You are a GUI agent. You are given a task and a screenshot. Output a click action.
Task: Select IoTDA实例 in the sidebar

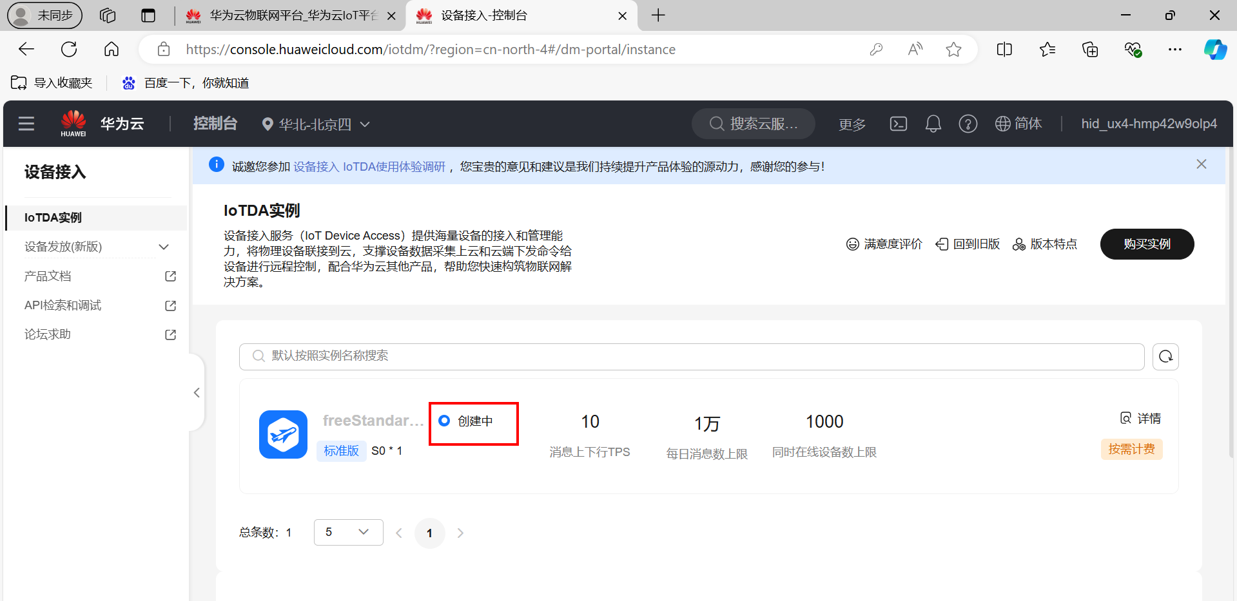54,218
